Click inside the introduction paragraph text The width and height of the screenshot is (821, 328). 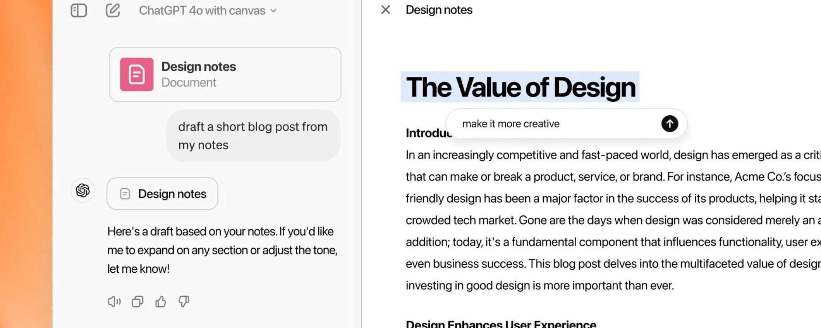tap(581, 220)
